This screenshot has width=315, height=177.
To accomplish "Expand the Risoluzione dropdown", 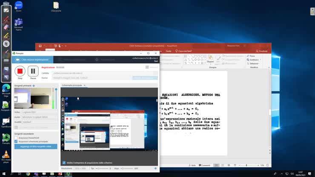I will coord(81,168).
